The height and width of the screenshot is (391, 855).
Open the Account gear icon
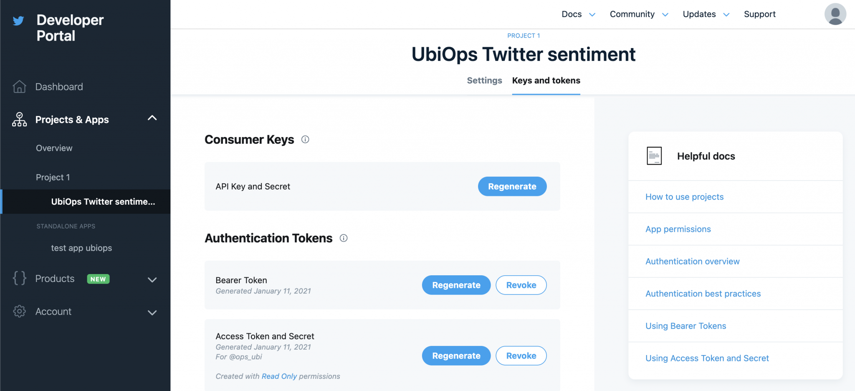pyautogui.click(x=19, y=311)
